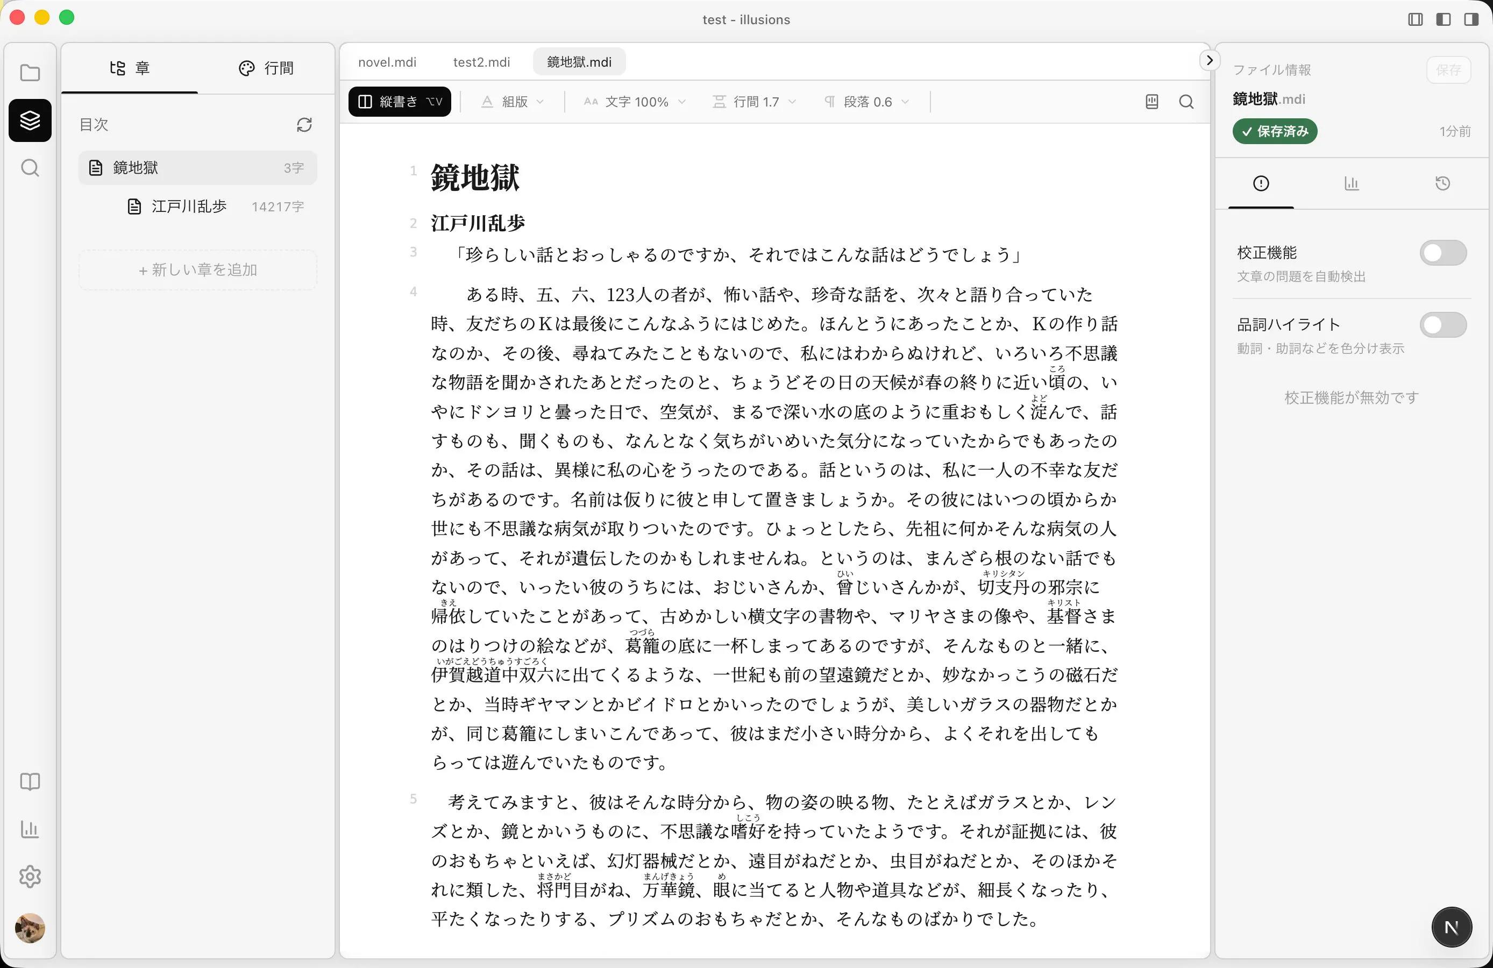Open the search icon in left sidebar
This screenshot has width=1493, height=968.
pos(30,167)
